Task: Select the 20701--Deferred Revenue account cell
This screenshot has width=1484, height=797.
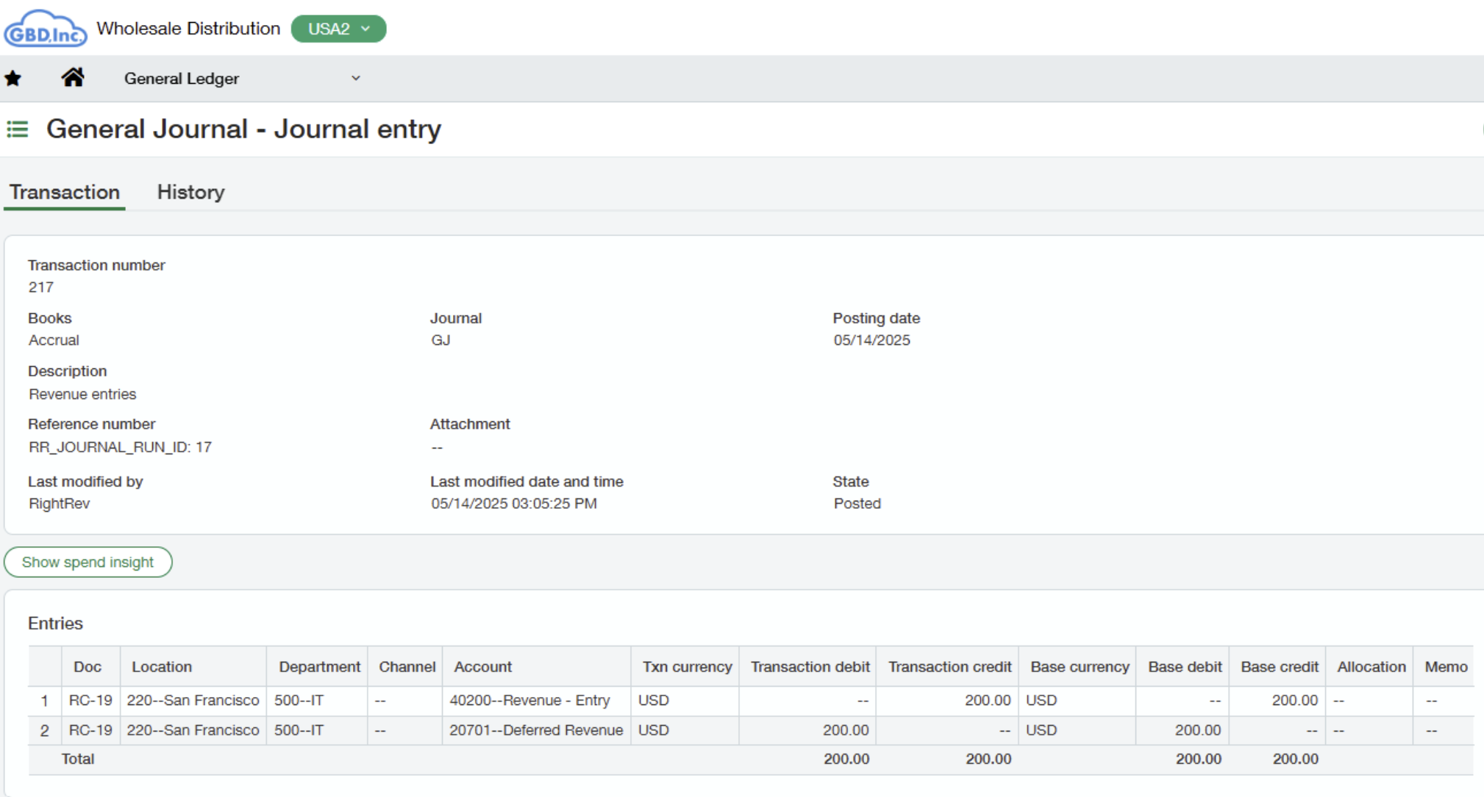Action: click(536, 731)
